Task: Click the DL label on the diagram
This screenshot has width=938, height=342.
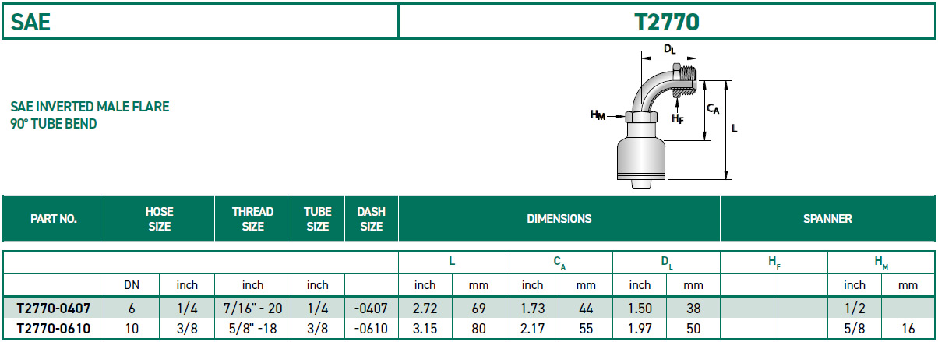Action: [x=669, y=49]
